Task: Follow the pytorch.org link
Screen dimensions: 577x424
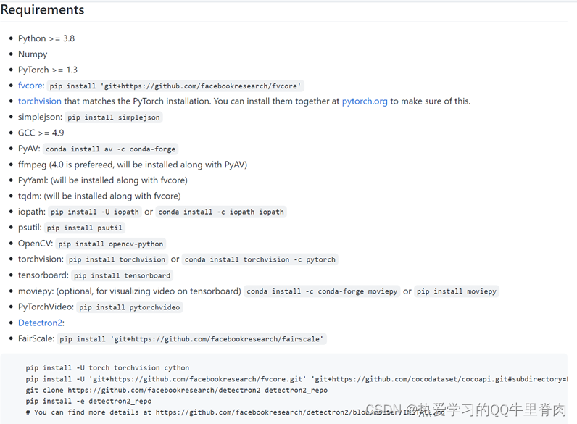Action: coord(365,101)
